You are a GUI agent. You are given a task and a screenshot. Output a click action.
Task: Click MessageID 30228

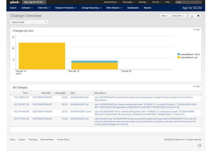65,98
